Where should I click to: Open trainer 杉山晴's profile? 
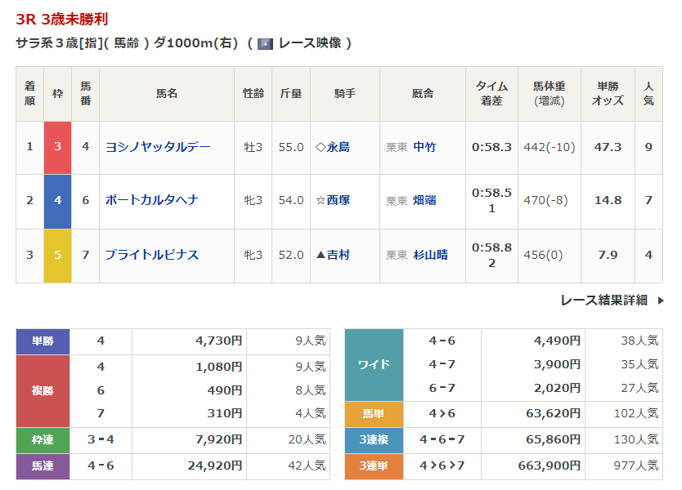pos(430,255)
